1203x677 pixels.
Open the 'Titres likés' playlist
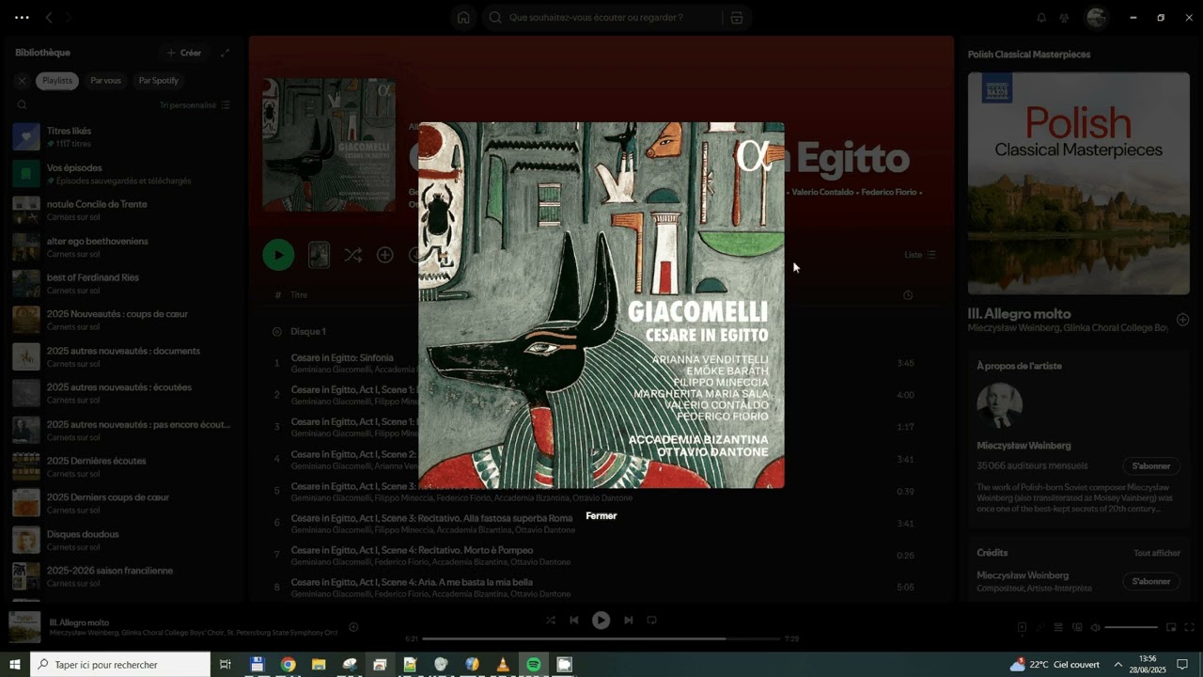tap(122, 137)
